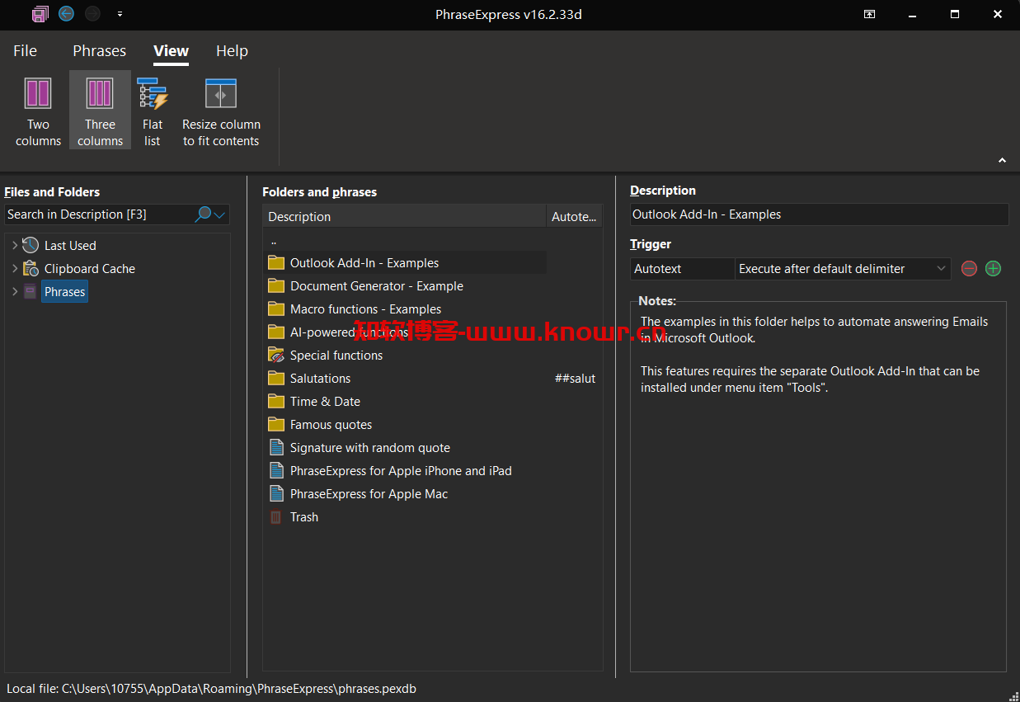Open the Help tab
Viewport: 1020px width, 702px height.
point(232,51)
